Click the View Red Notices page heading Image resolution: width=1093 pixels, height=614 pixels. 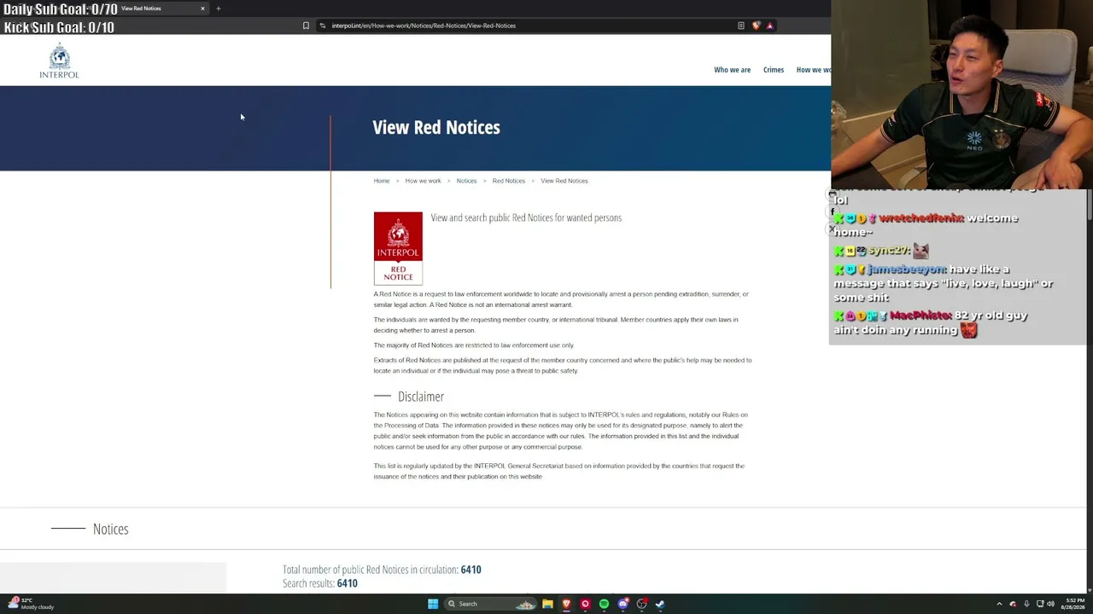(x=436, y=127)
